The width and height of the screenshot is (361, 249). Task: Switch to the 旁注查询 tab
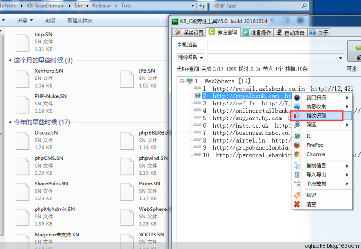click(x=223, y=32)
